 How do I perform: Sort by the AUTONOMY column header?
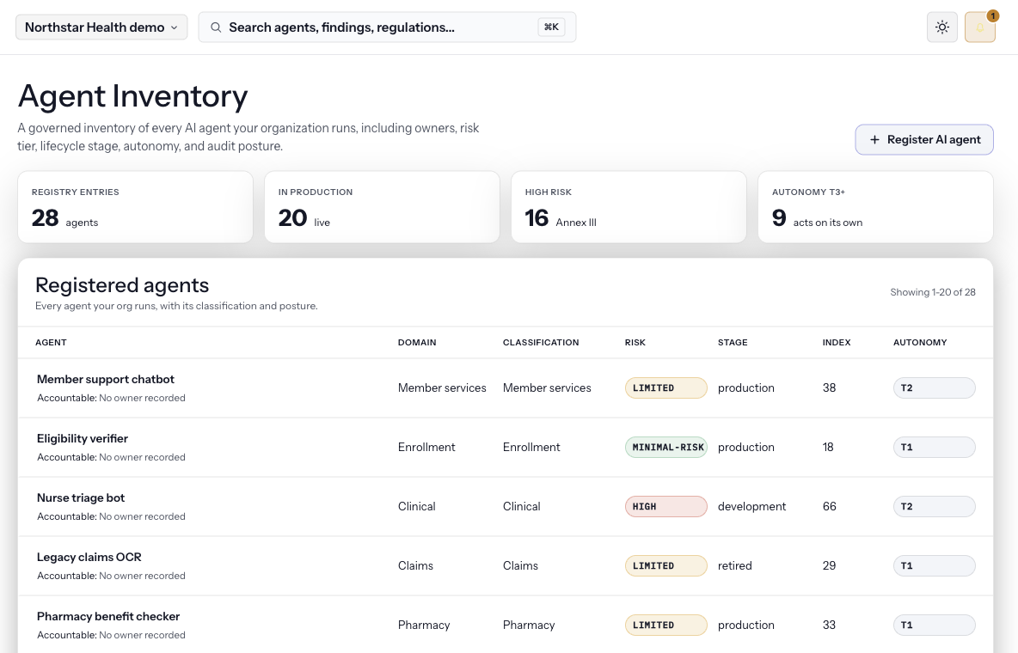pyautogui.click(x=920, y=342)
